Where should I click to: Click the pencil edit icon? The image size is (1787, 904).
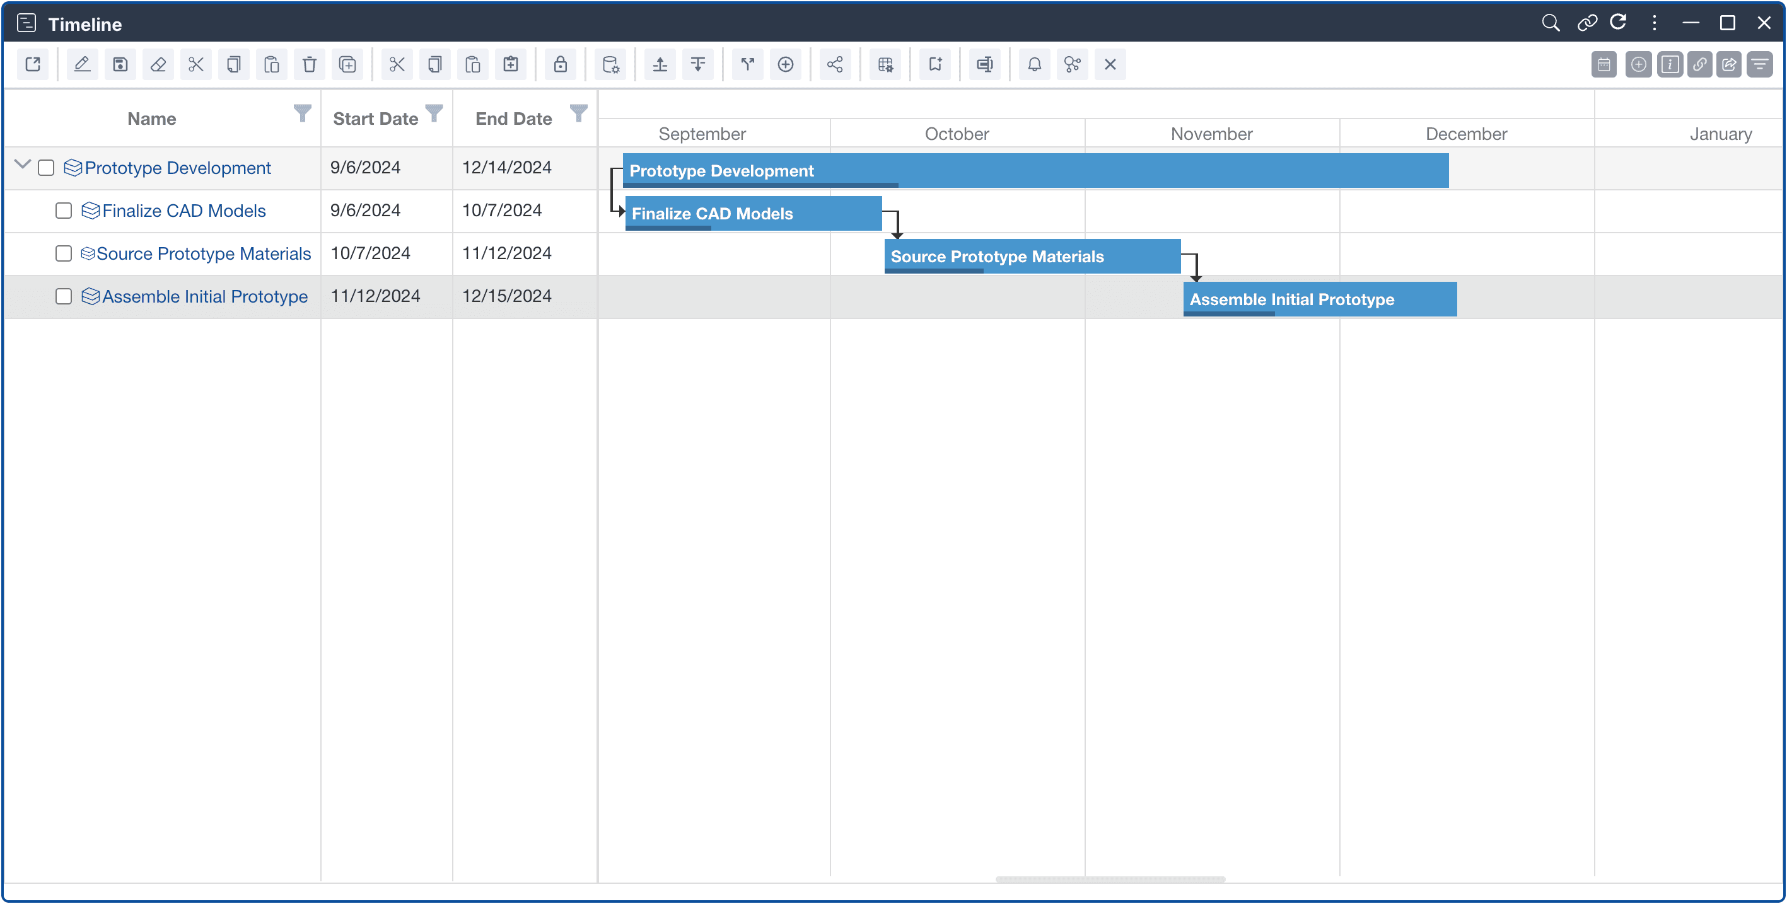tap(82, 64)
